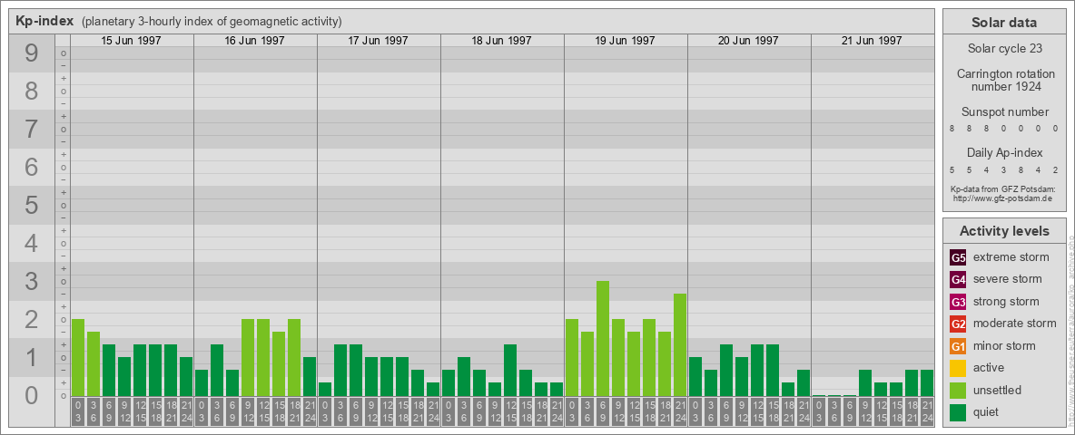Click the G3 strong storm badge
This screenshot has height=435, width=1075.
pyautogui.click(x=959, y=302)
